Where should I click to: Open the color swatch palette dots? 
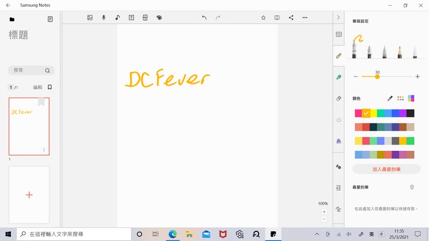(400, 98)
